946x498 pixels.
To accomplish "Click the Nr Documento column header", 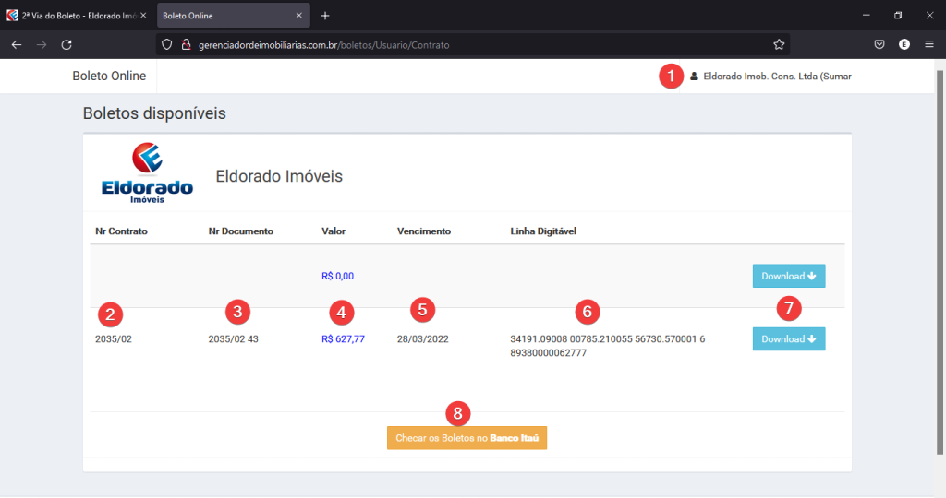I will coord(241,231).
